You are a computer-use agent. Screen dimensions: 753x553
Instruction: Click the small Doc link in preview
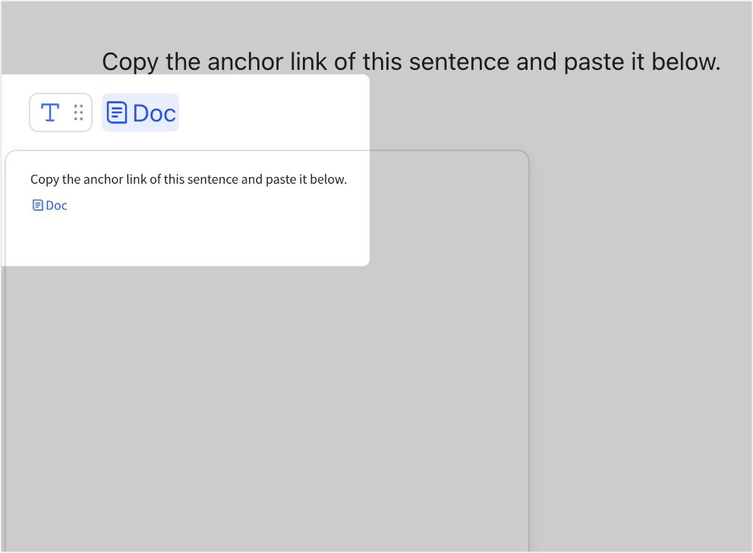pyautogui.click(x=50, y=205)
